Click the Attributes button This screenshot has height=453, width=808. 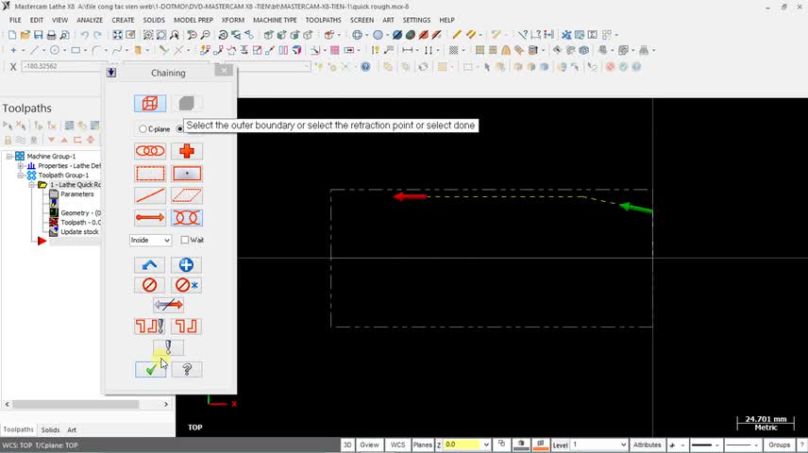coord(647,445)
